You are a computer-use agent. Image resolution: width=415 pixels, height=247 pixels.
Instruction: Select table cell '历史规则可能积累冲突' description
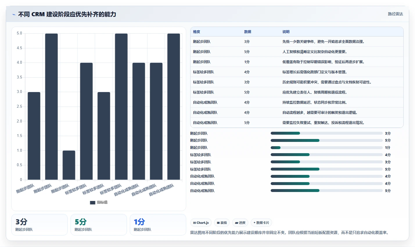pyautogui.click(x=327, y=82)
